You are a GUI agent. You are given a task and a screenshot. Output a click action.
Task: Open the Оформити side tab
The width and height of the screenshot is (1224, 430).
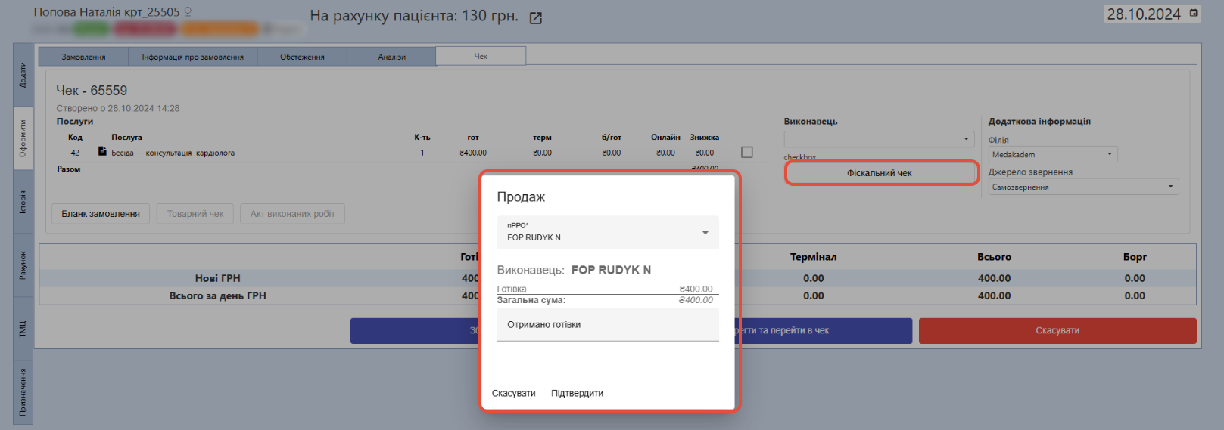[x=23, y=138]
